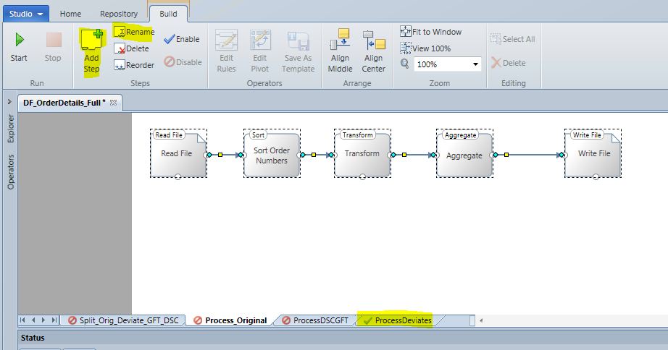Go to previous step tab arrow
The width and height of the screenshot is (668, 350).
coord(33,320)
